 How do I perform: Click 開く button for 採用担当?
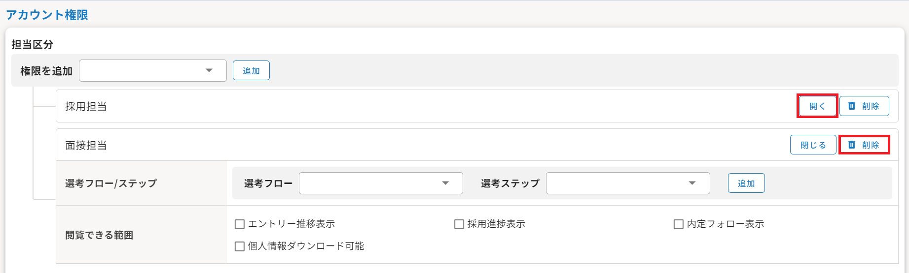pos(817,106)
